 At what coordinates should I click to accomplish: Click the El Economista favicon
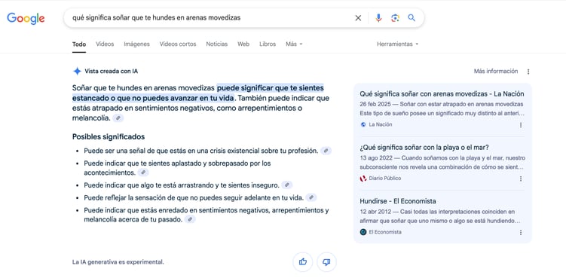363,232
